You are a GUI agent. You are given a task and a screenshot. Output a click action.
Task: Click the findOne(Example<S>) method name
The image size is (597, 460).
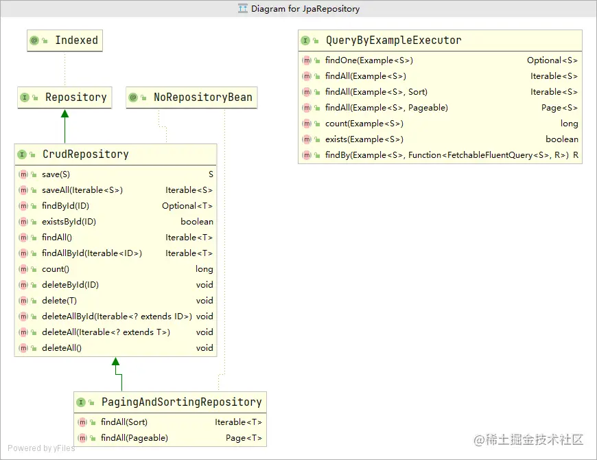[369, 60]
